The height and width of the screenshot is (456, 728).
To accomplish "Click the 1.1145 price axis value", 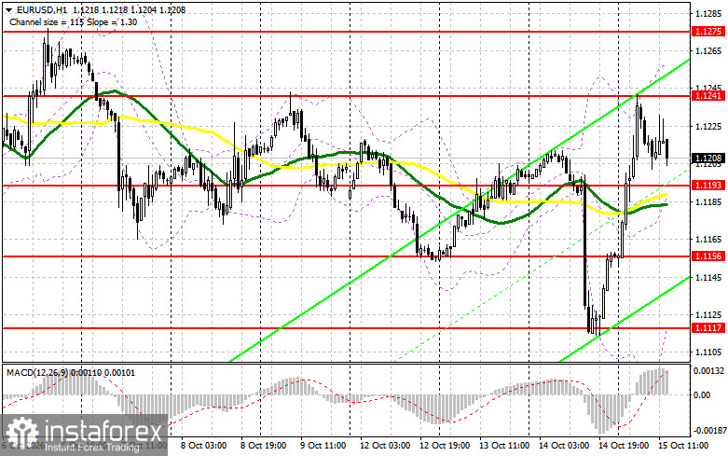I will [708, 278].
